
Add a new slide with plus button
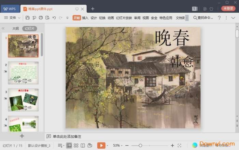point(22,136)
